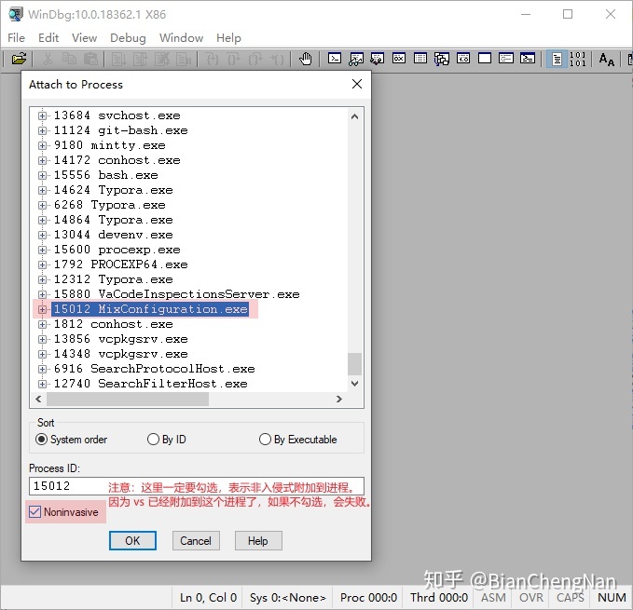Click the Restart debugging toolbar icon
Screen dimensions: 633x610
140,60
